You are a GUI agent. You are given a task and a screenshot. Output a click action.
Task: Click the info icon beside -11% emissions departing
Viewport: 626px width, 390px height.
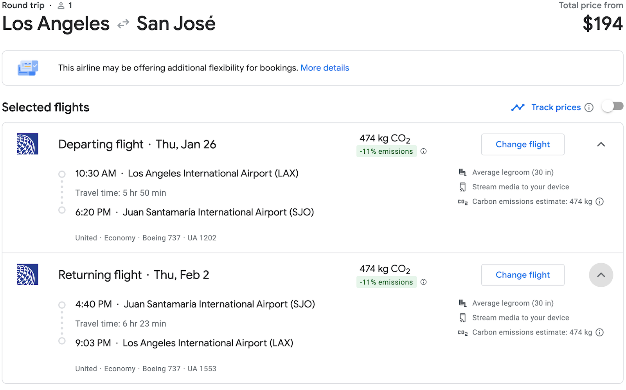pyautogui.click(x=424, y=151)
